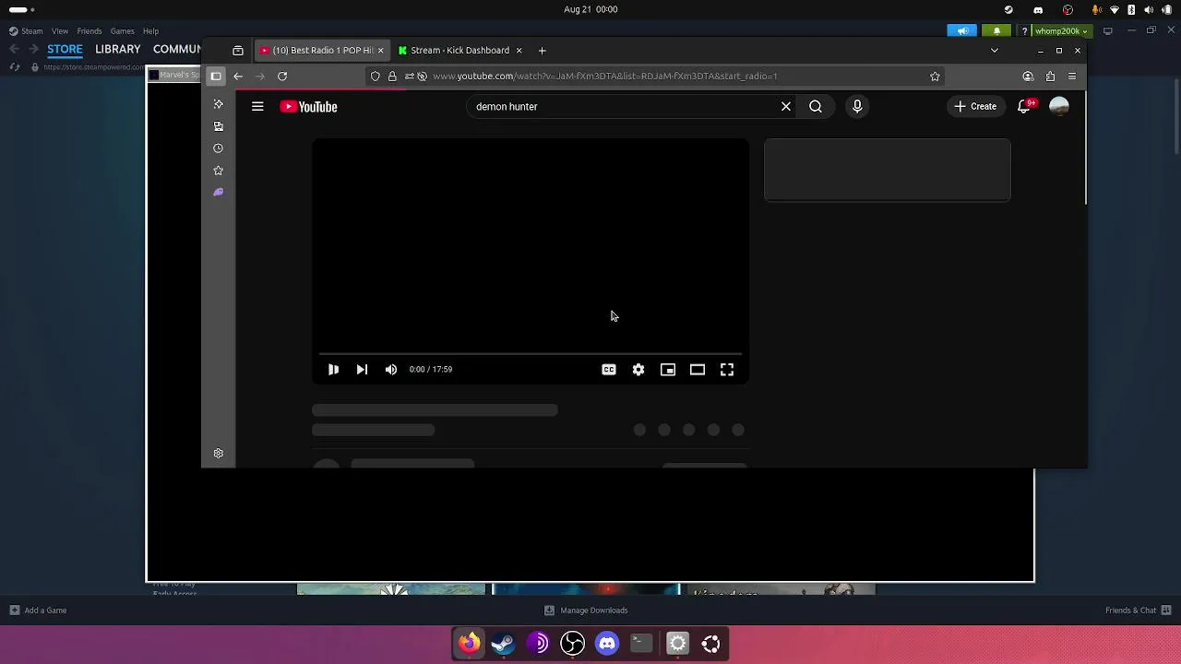Open Friends & Chat in Steam
This screenshot has height=664, width=1181.
[1138, 611]
